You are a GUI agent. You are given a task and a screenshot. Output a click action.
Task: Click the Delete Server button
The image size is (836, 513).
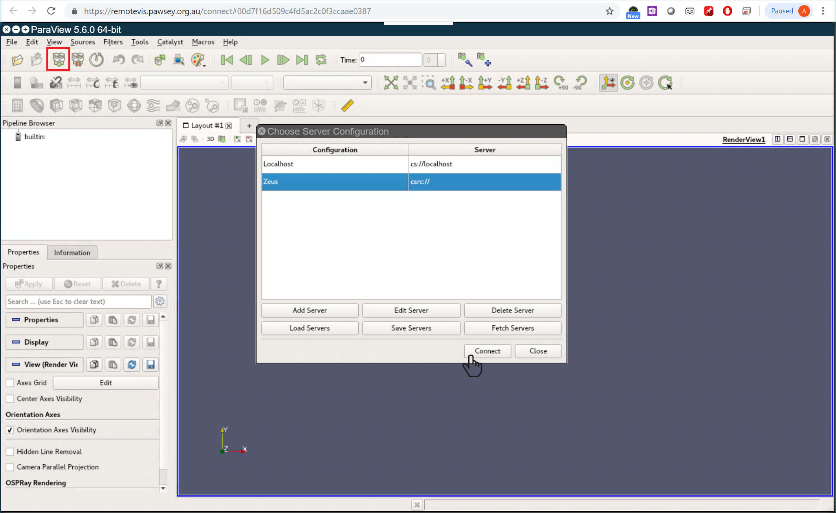[x=513, y=310]
